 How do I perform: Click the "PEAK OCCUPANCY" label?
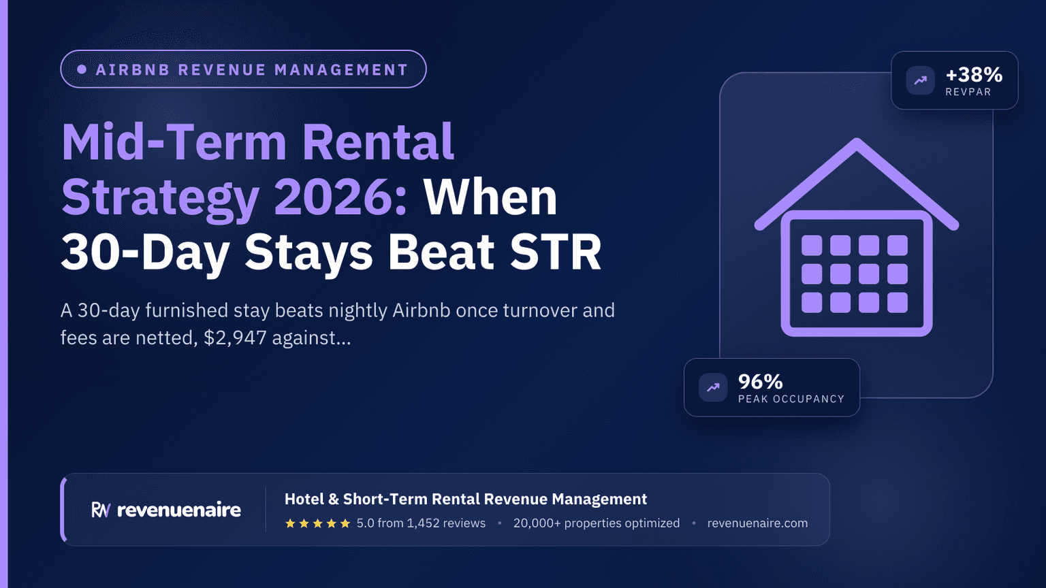point(791,399)
